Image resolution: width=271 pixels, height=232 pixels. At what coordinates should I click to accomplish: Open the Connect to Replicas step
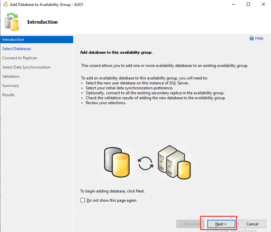point(20,58)
